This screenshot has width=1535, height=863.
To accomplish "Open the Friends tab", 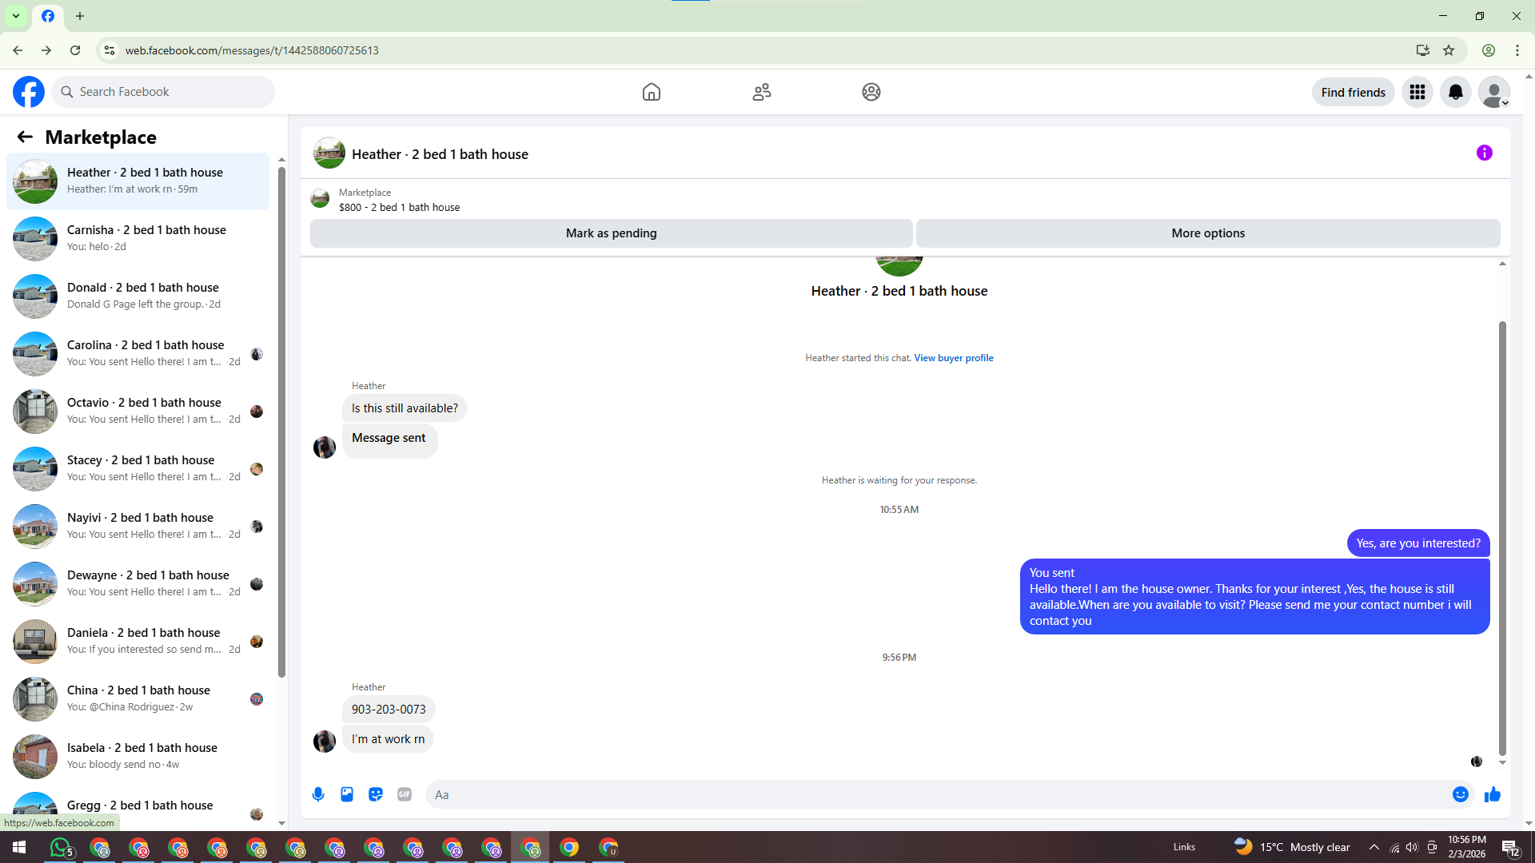I will point(761,92).
